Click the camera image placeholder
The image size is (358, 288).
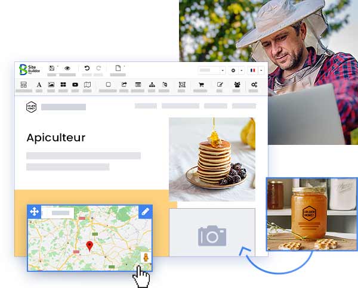[x=212, y=236]
